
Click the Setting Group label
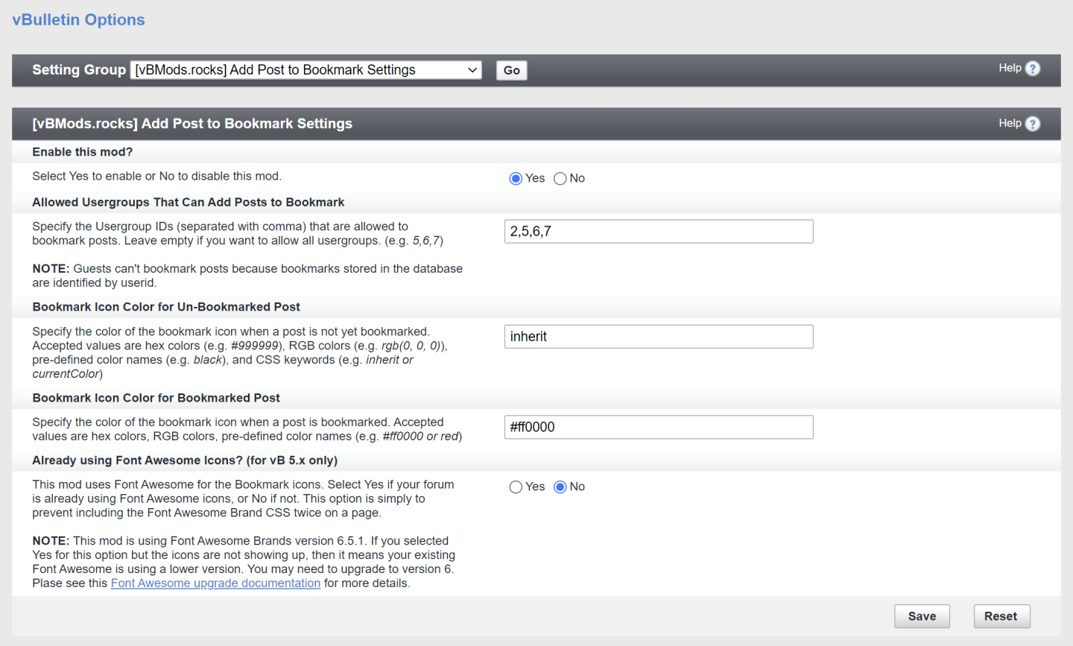pyautogui.click(x=79, y=70)
